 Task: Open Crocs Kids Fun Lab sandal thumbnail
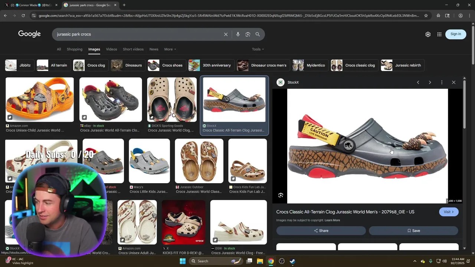[248, 161]
